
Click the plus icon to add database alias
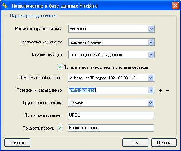(x=160, y=91)
